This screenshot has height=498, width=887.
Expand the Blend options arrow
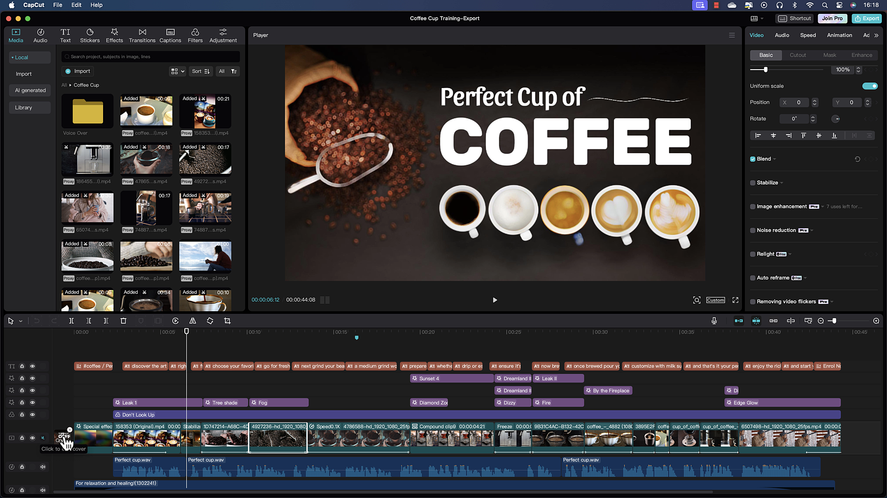[775, 160]
